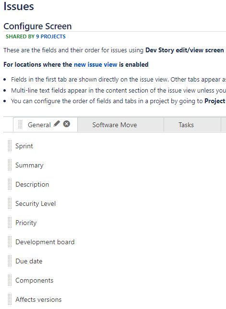Open the new issue view link
The image size is (226, 309).
95,64
